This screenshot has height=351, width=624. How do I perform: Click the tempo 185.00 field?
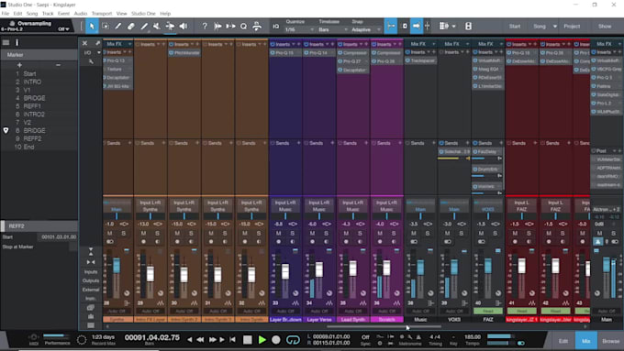[473, 336]
